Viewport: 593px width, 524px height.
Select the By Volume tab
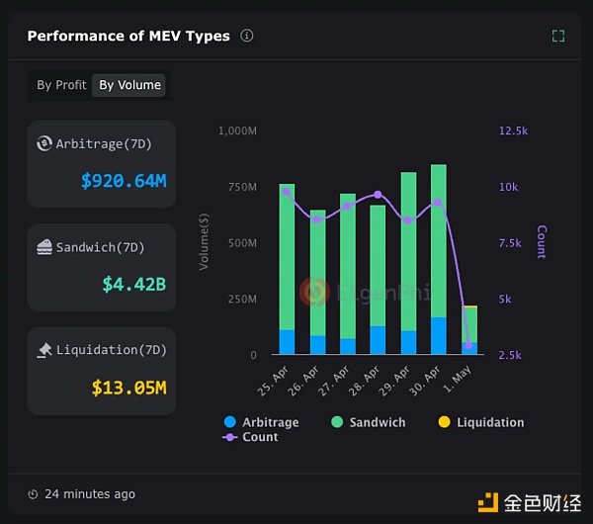(129, 85)
